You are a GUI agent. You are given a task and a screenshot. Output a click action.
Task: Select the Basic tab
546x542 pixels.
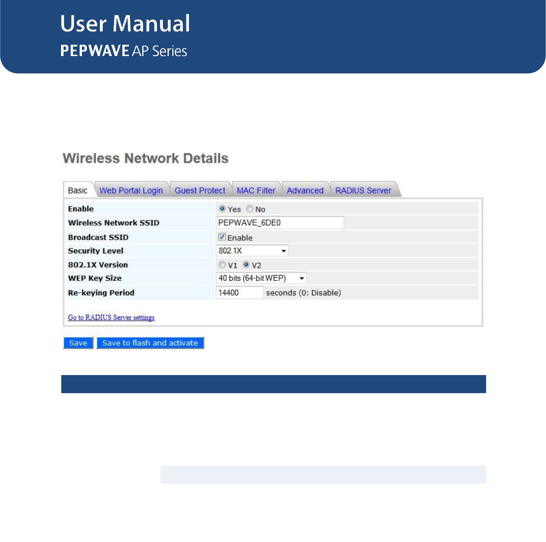[78, 190]
